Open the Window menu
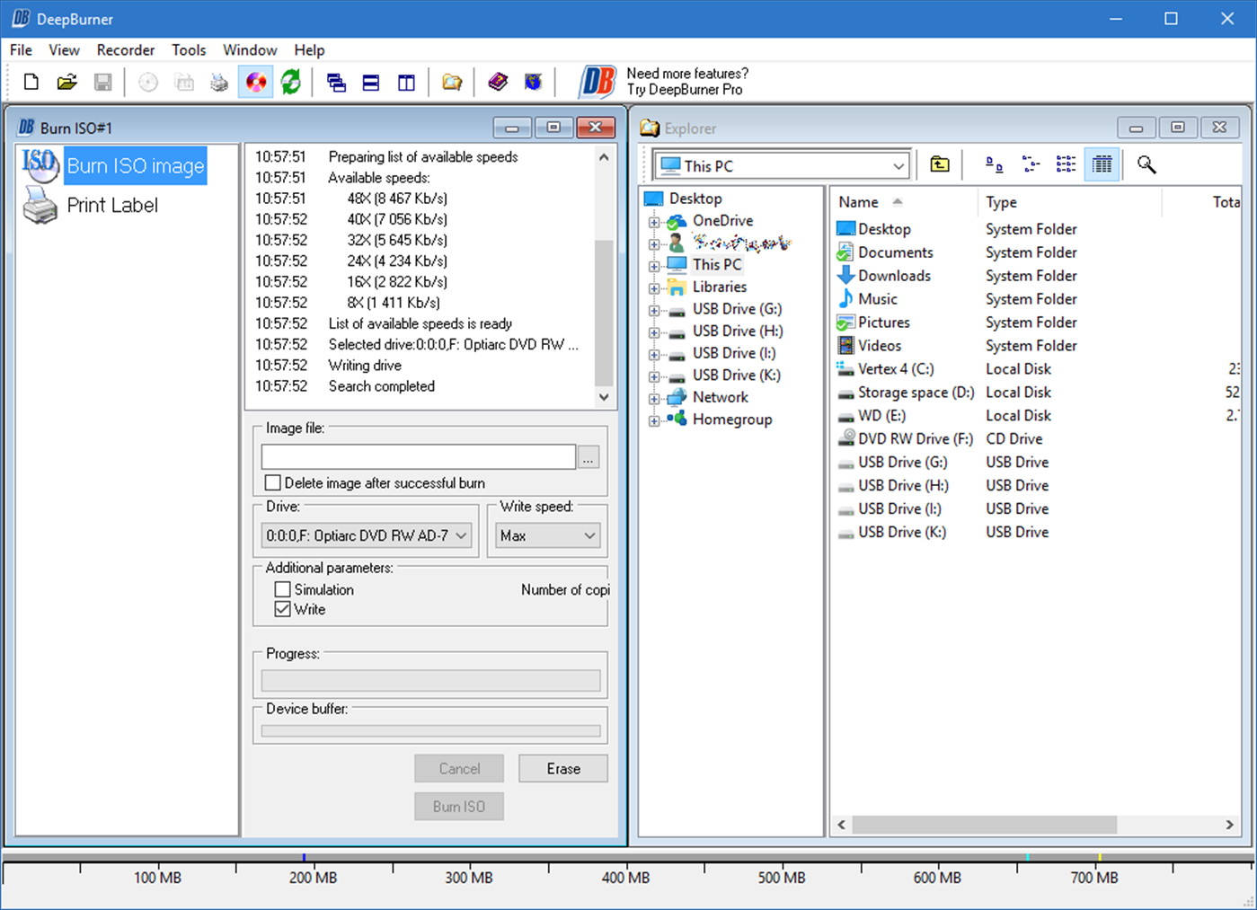This screenshot has width=1257, height=910. 250,50
